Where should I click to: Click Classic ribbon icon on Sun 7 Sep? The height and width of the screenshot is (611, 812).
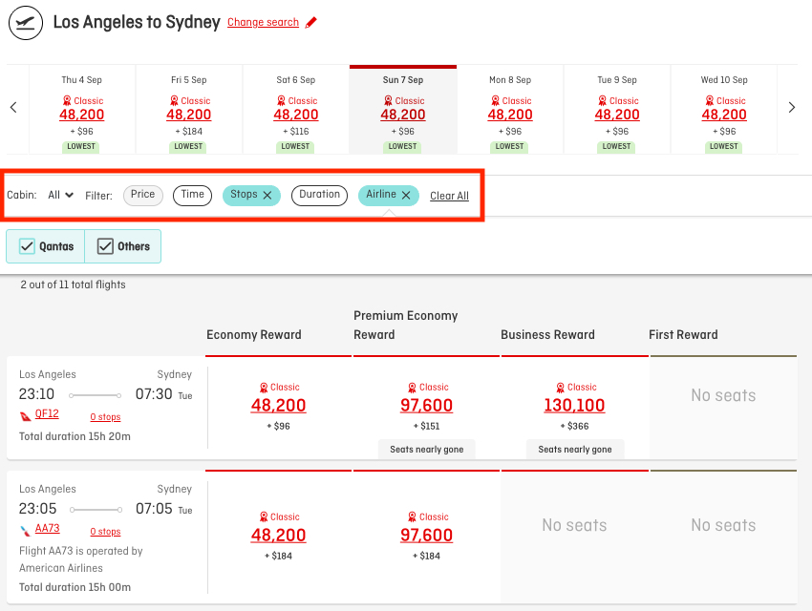click(388, 101)
